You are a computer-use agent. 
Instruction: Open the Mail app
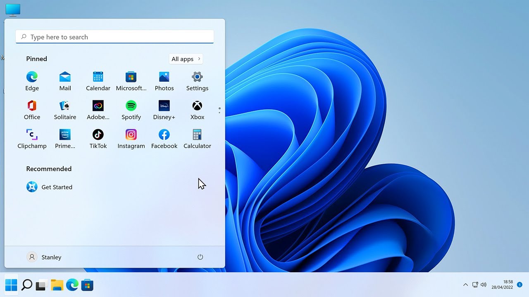point(65,81)
